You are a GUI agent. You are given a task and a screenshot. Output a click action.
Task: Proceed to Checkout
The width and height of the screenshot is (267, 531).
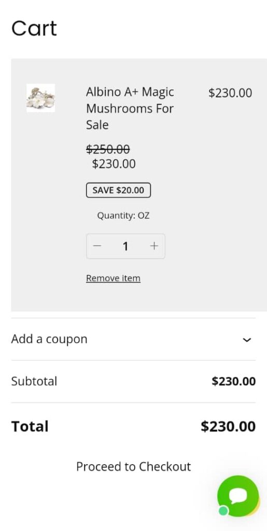pos(133,467)
